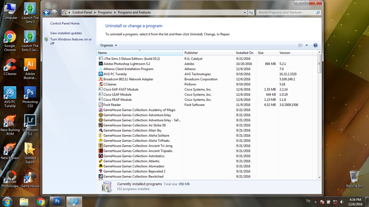
Task: Open View installed updates link
Action: click(x=66, y=33)
